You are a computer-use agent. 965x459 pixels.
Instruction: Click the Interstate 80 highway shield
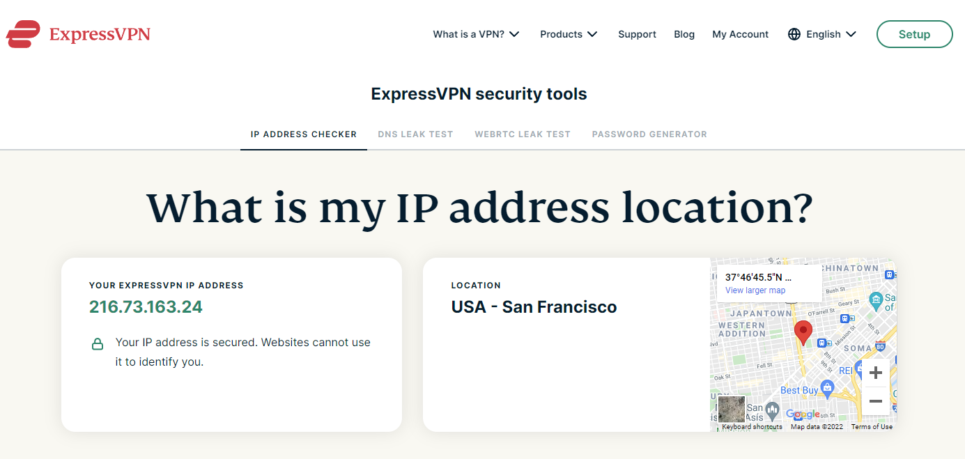pyautogui.click(x=880, y=346)
